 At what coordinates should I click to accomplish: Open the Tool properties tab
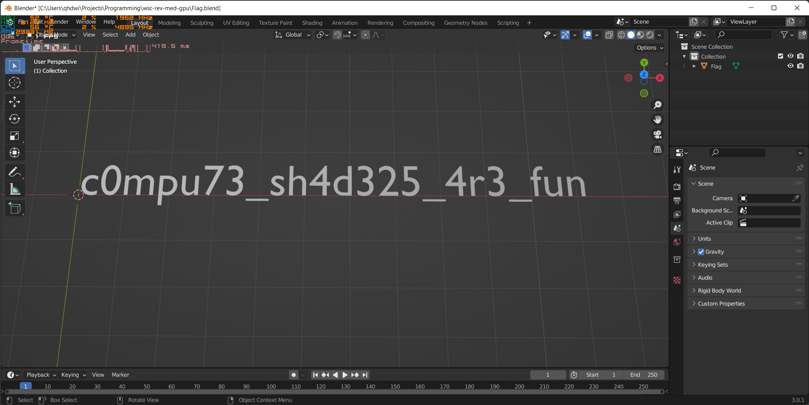point(677,169)
